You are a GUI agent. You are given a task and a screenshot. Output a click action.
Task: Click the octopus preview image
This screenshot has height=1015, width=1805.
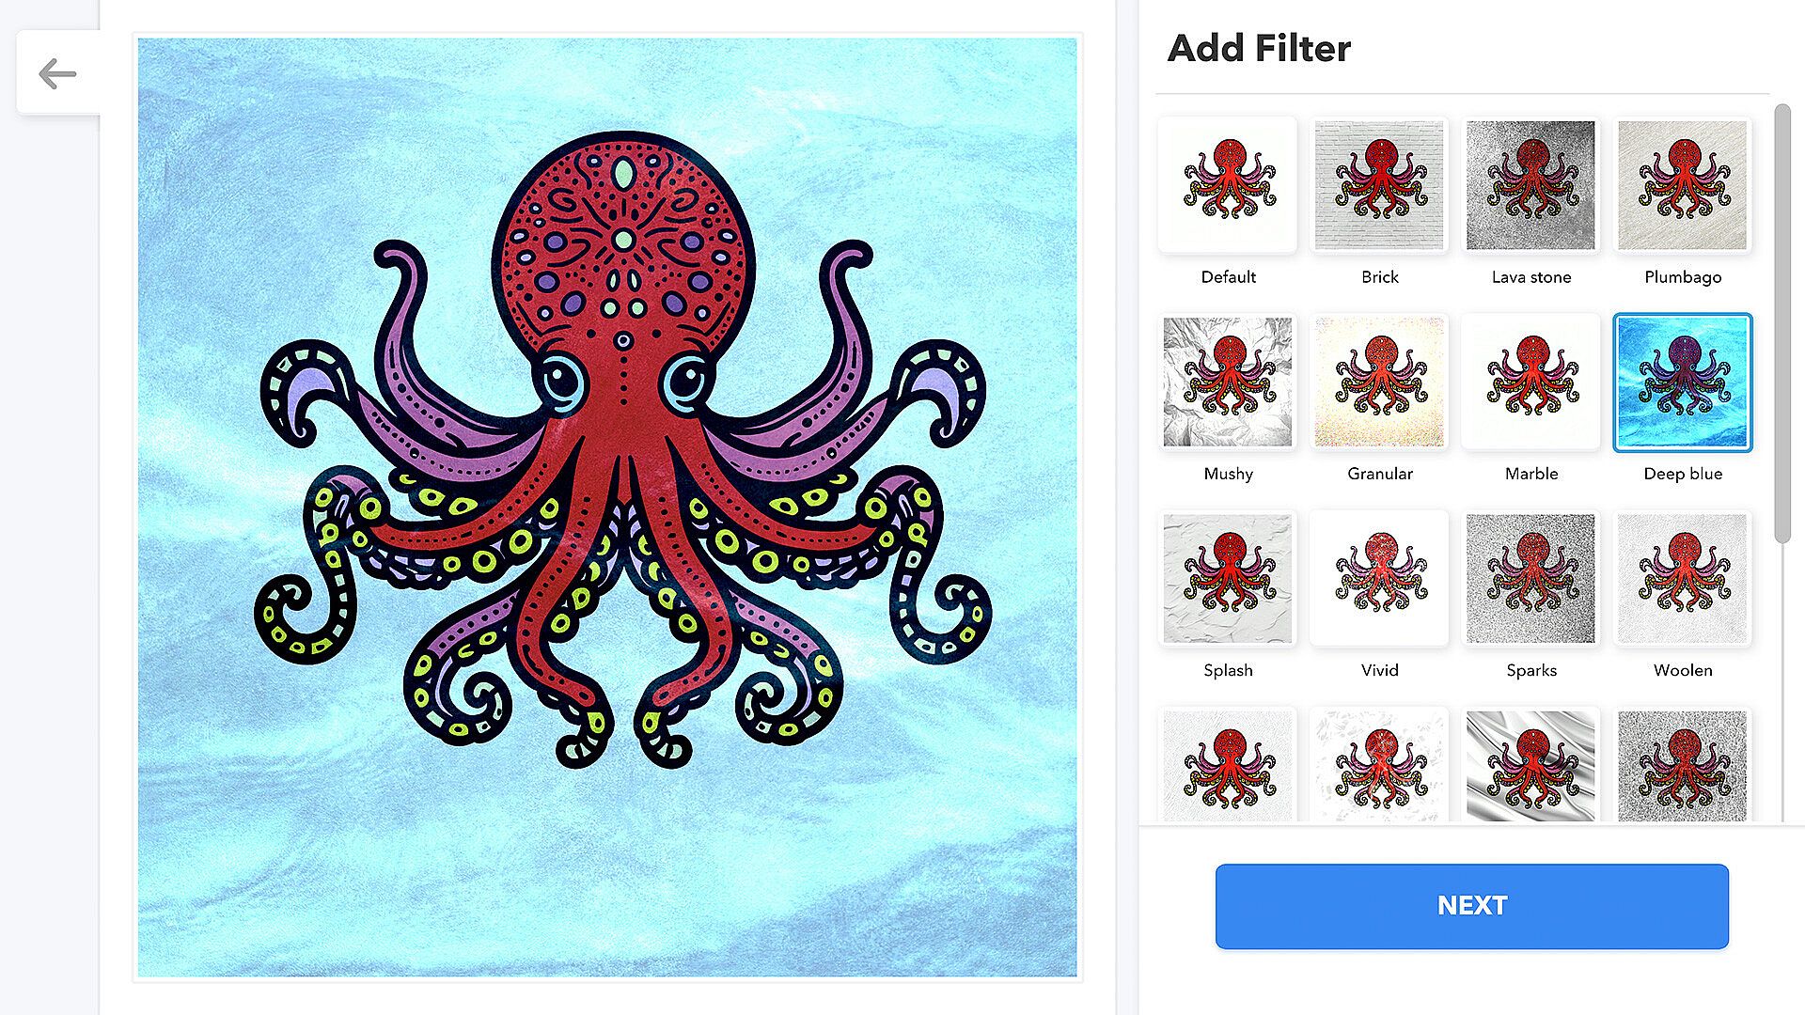click(x=607, y=507)
